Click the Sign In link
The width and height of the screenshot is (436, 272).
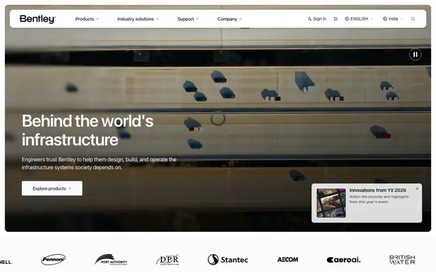(317, 19)
